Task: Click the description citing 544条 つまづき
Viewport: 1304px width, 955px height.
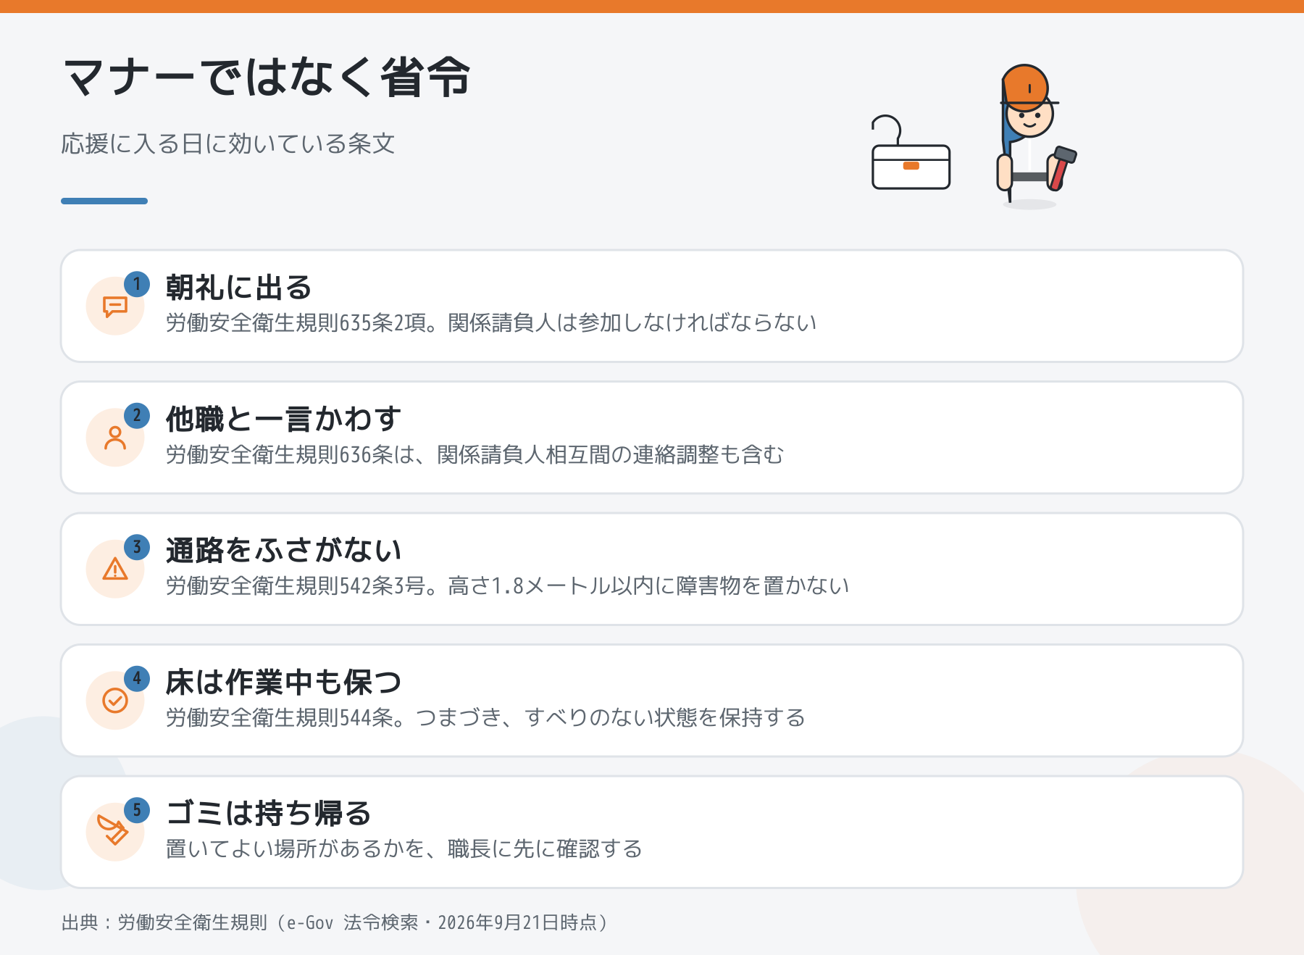Action: pyautogui.click(x=485, y=717)
